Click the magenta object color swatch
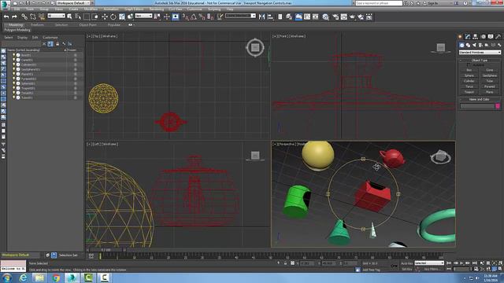 pyautogui.click(x=498, y=106)
